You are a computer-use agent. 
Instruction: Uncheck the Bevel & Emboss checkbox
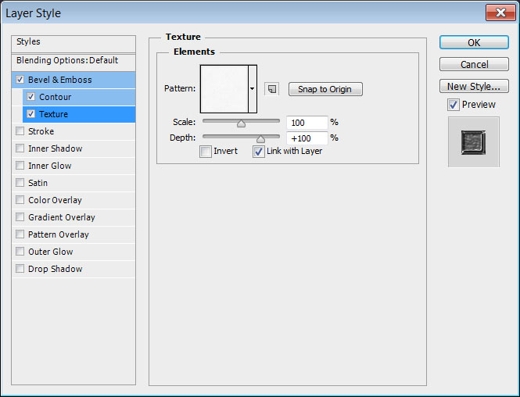click(x=20, y=80)
